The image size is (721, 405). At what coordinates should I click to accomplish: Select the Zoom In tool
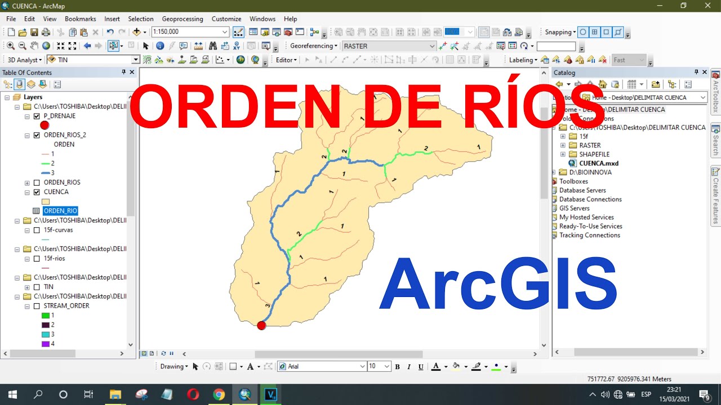pos(11,46)
